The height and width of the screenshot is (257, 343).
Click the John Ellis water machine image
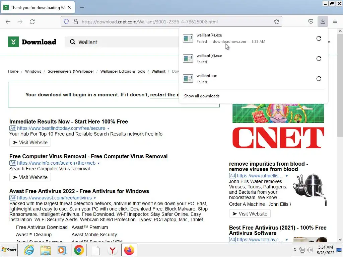(x=310, y=190)
